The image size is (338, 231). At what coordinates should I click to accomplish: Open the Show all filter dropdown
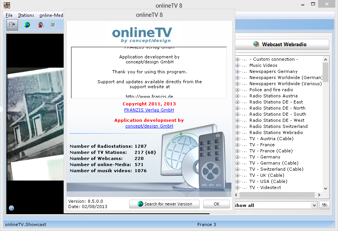click(314, 205)
